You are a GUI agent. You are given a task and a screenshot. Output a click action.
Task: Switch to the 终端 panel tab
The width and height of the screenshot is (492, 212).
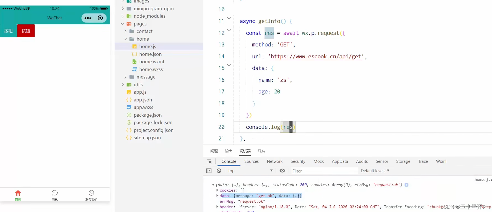[x=261, y=151]
